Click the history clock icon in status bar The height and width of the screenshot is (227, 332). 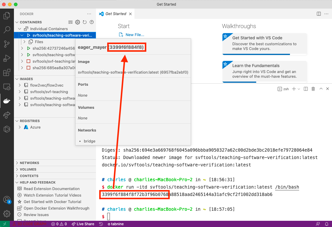pyautogui.click(x=101, y=224)
